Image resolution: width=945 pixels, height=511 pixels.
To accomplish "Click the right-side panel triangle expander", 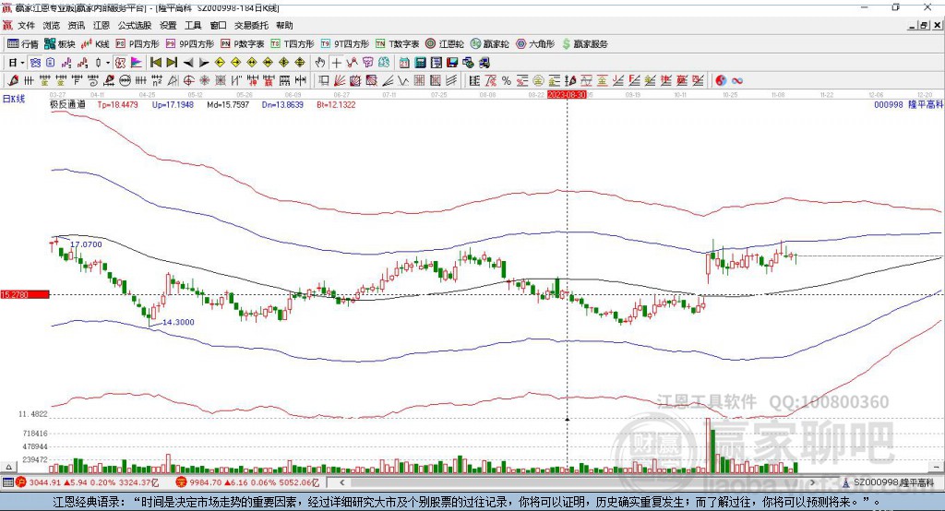I will pyautogui.click(x=936, y=467).
